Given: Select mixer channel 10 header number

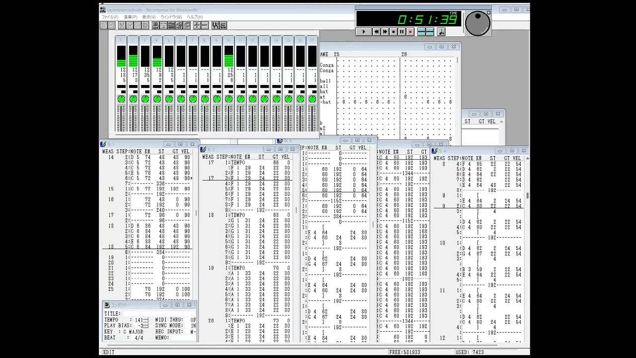Looking at the screenshot, I should coord(229,40).
